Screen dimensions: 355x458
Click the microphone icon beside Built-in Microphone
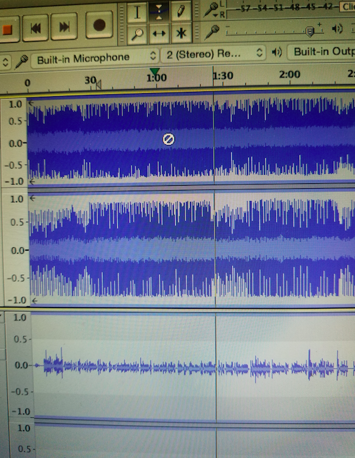[x=21, y=61]
